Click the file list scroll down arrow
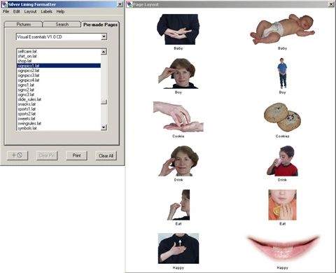This screenshot has width=336, height=273. point(104,127)
